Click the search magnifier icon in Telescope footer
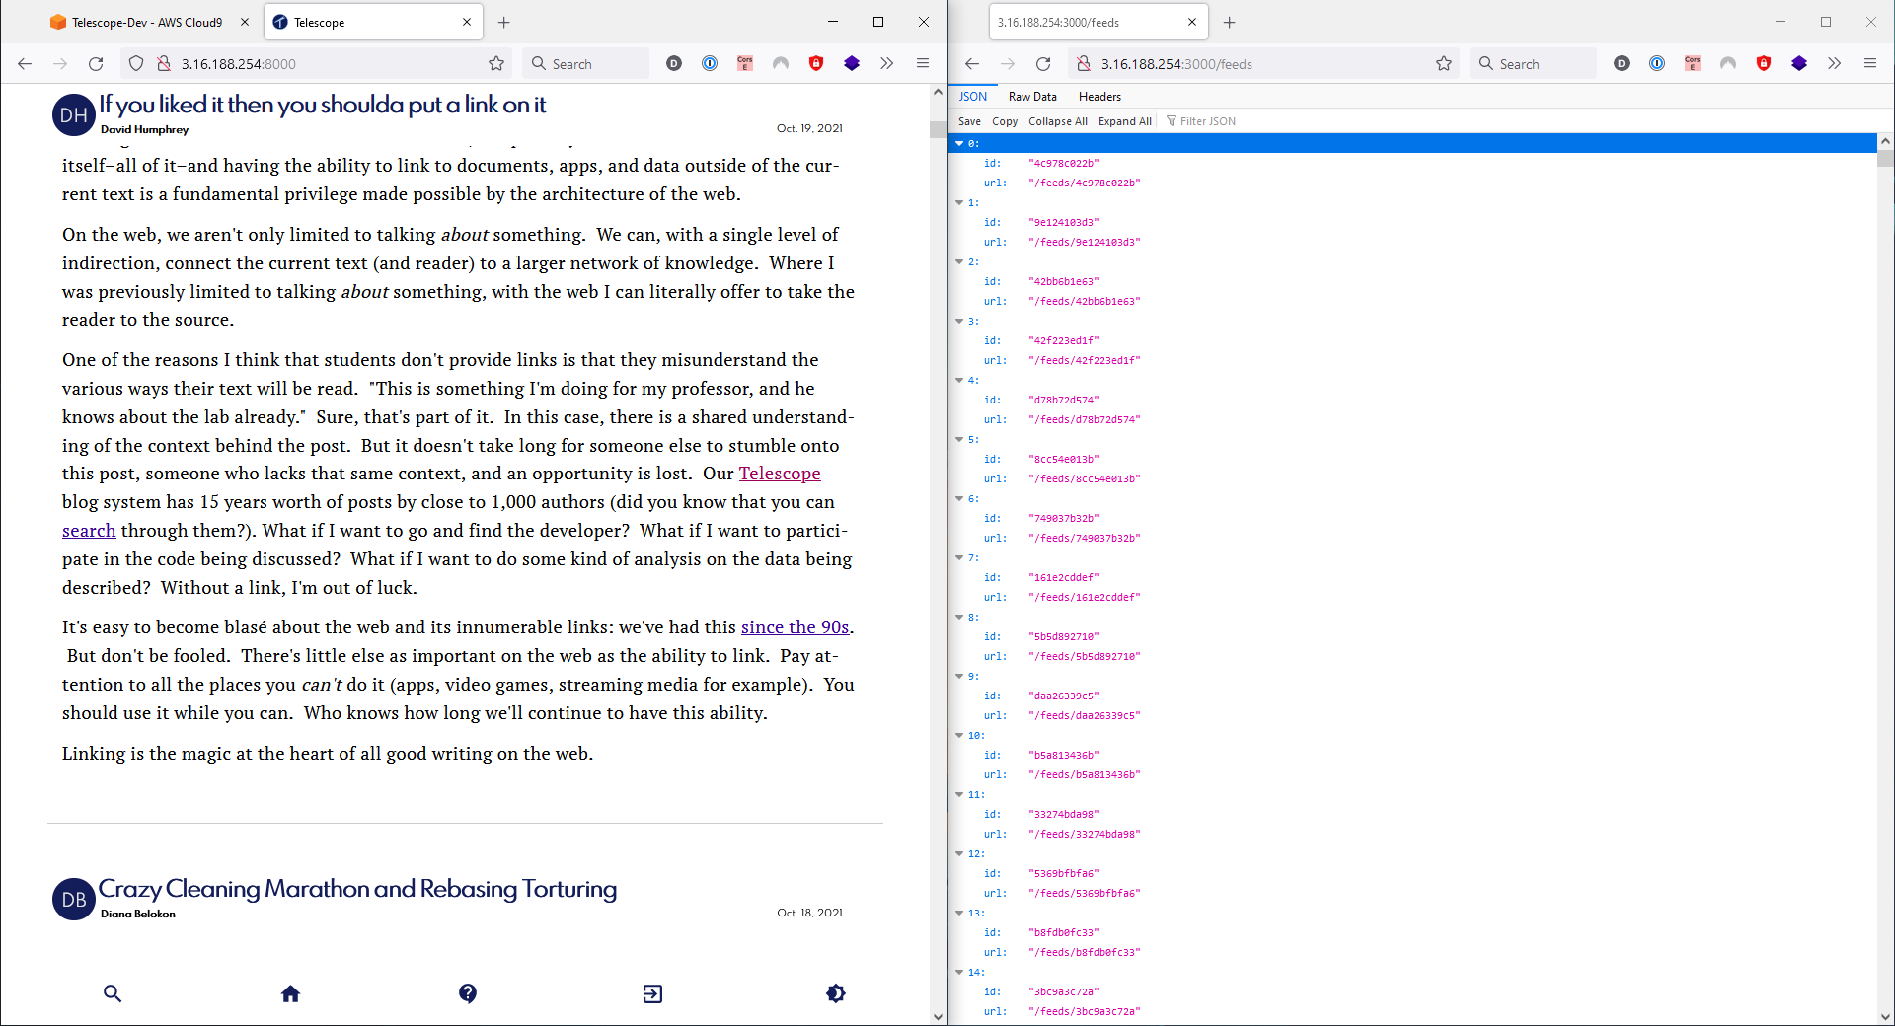The height and width of the screenshot is (1026, 1895). point(113,993)
